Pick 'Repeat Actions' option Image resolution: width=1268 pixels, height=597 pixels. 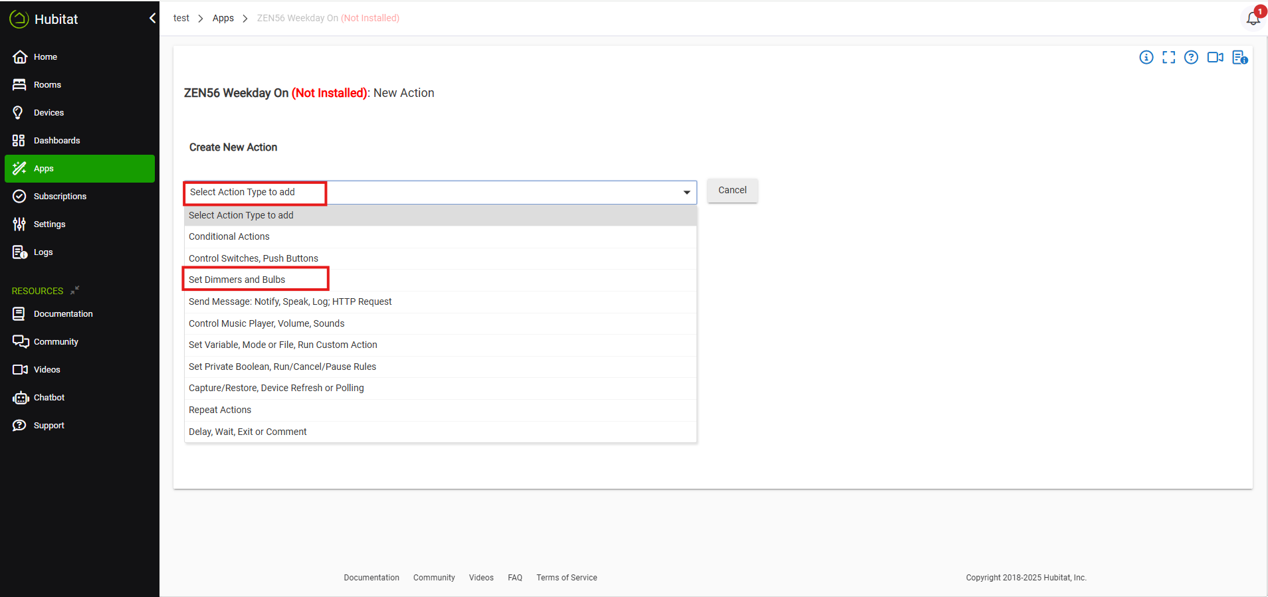click(x=441, y=410)
